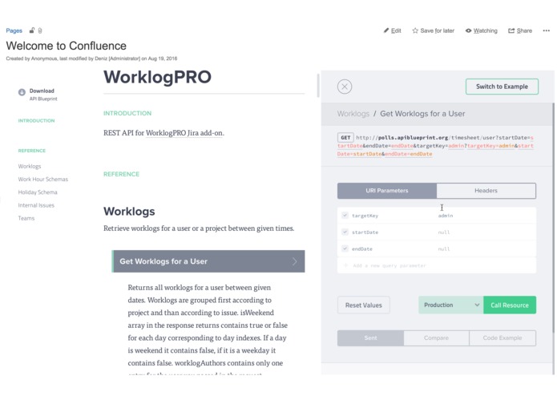
Task: Click the documentation pane scrollbar
Action: click(x=318, y=85)
